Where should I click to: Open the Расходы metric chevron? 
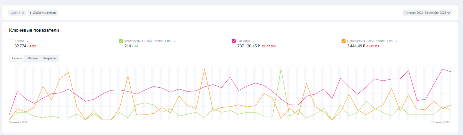254,41
